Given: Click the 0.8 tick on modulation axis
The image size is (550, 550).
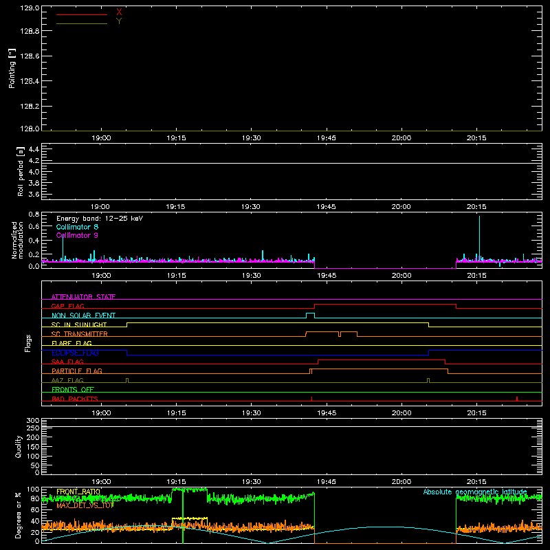Looking at the screenshot, I should (34, 214).
